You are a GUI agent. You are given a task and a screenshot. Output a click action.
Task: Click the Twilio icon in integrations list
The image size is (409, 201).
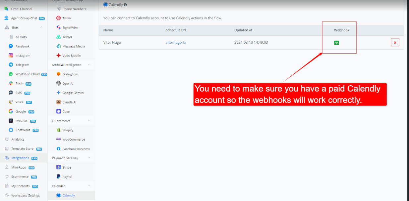[59, 18]
